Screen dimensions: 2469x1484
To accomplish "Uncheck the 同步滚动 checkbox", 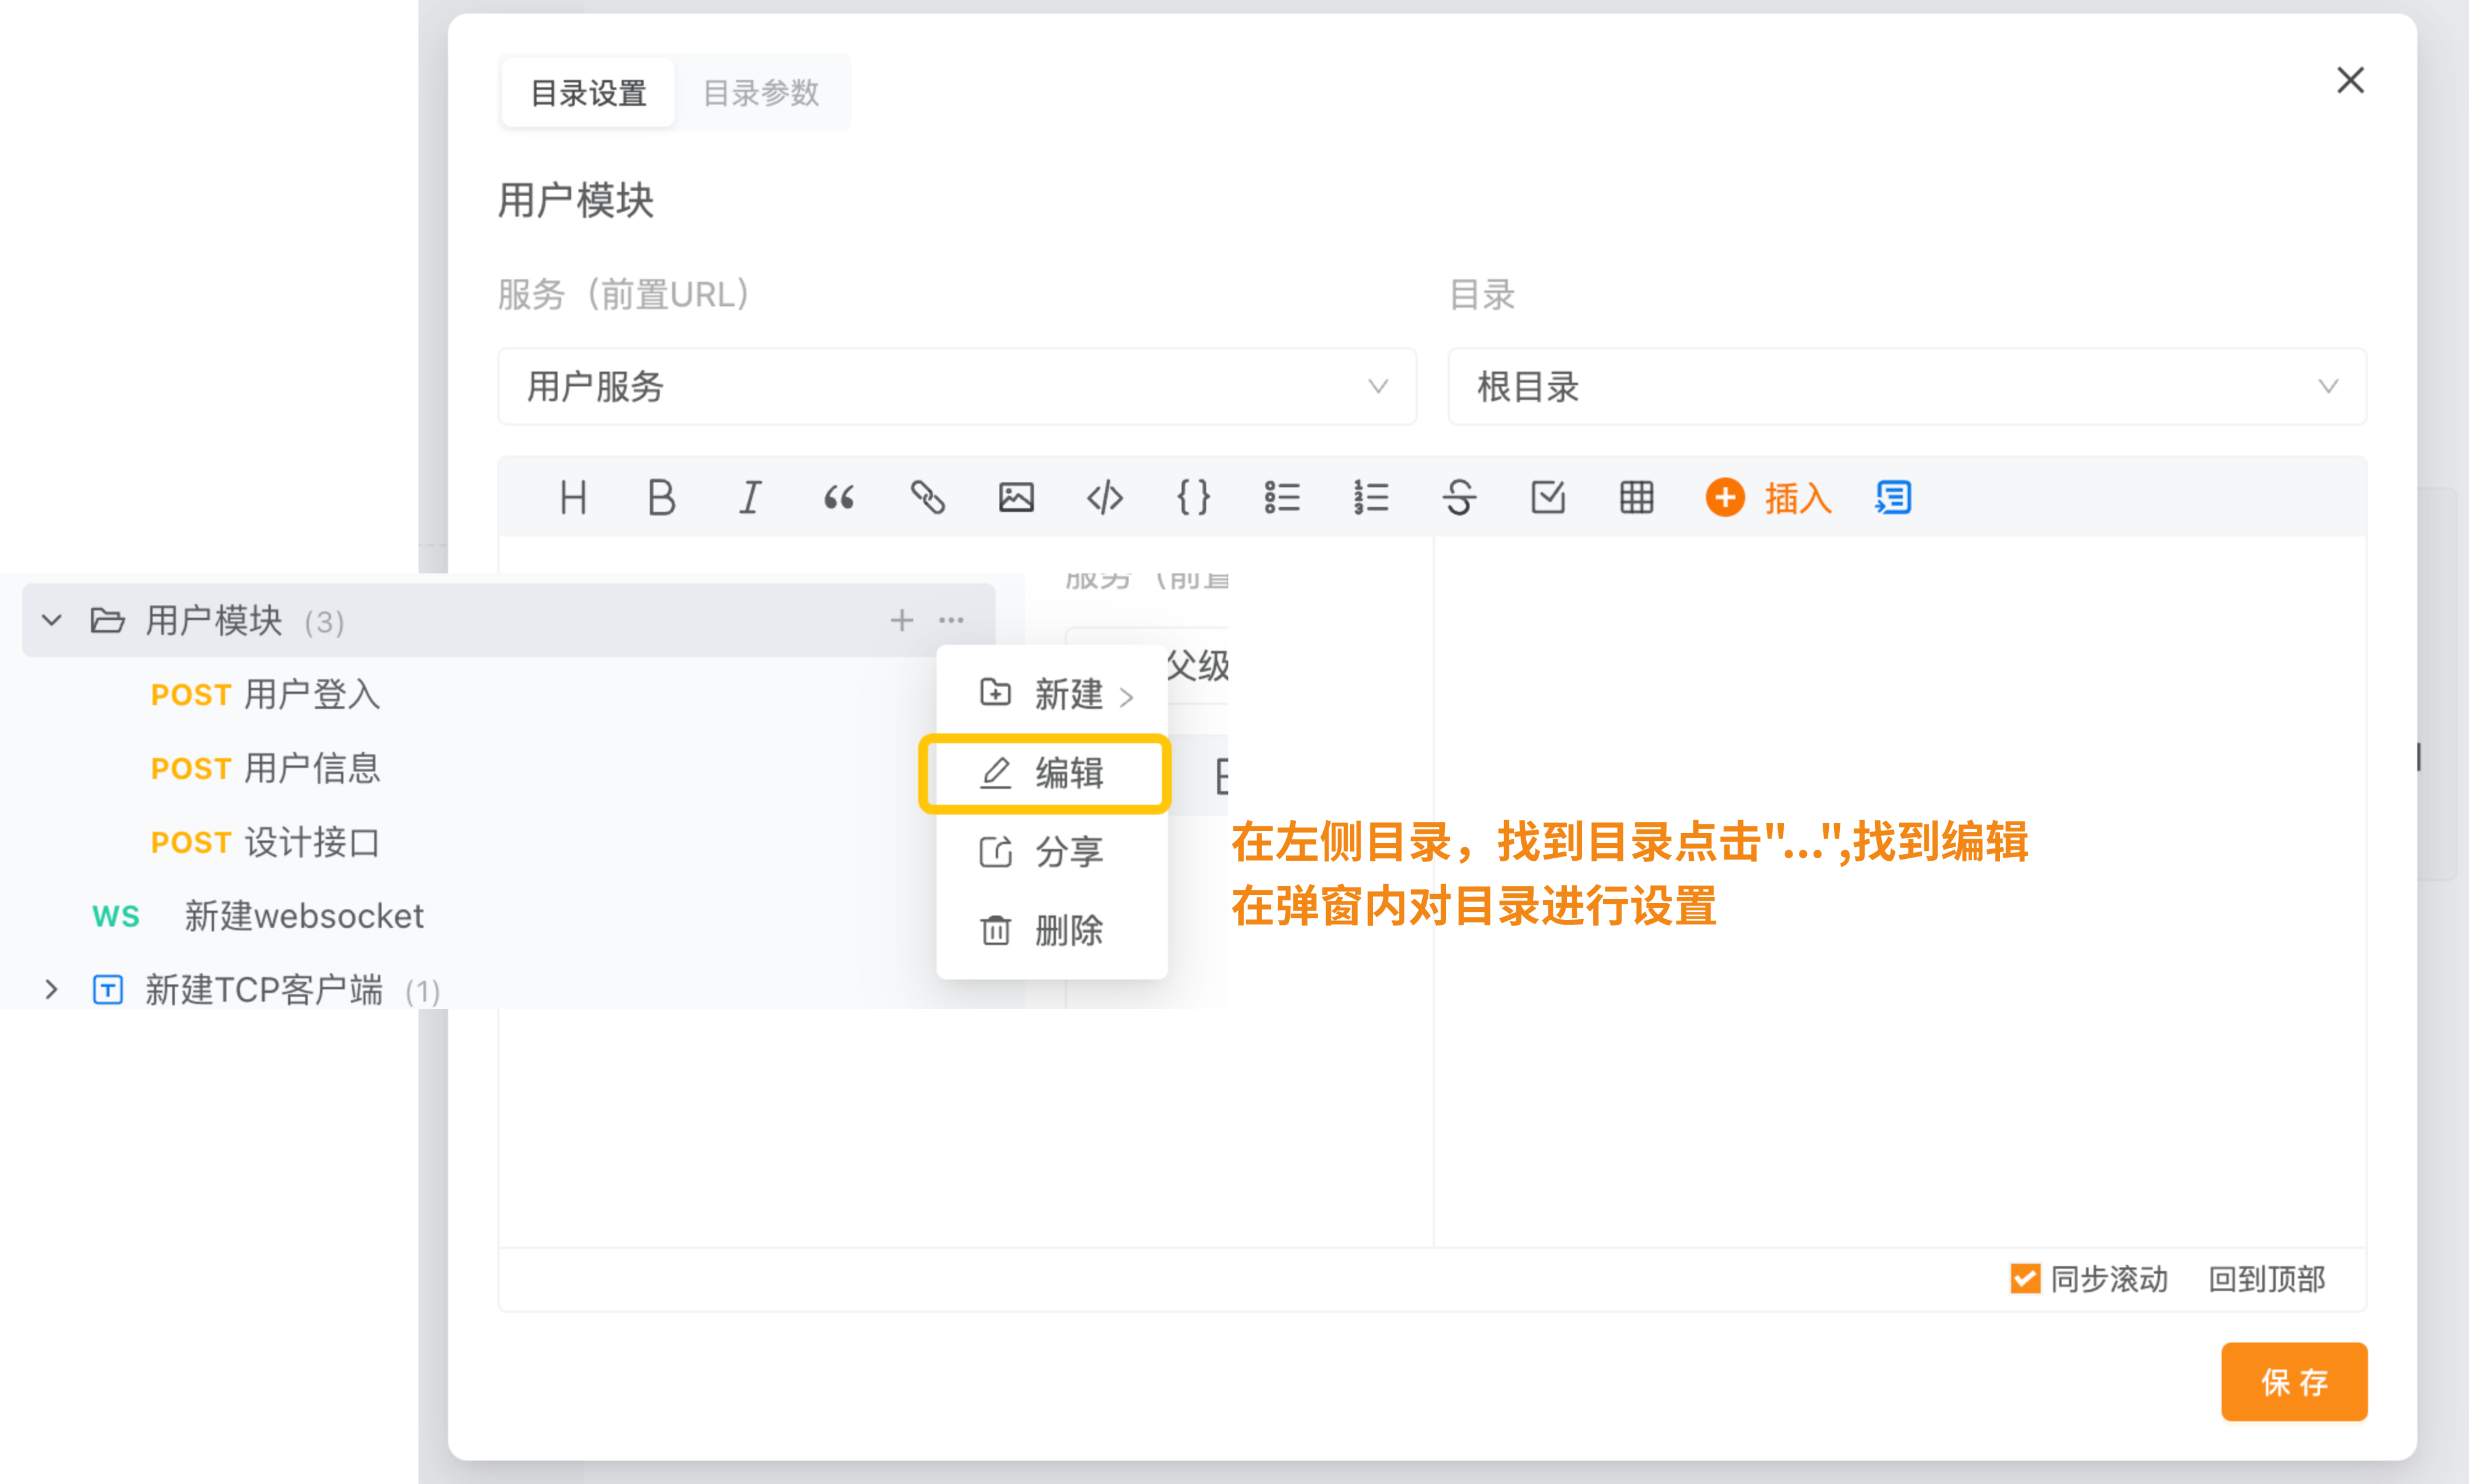I will [x=2025, y=1278].
